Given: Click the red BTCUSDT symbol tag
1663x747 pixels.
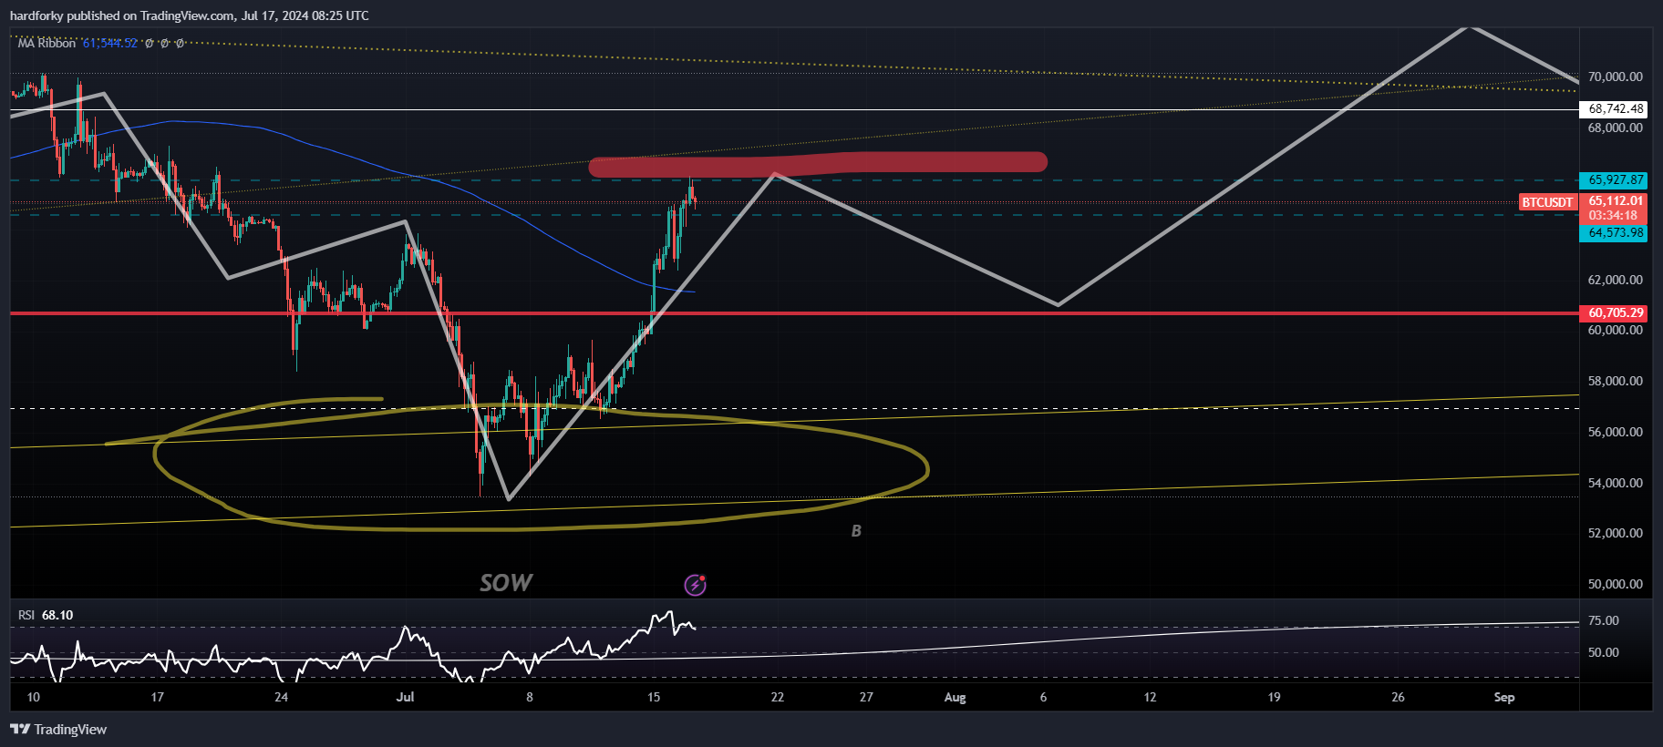Looking at the screenshot, I should click(1547, 202).
